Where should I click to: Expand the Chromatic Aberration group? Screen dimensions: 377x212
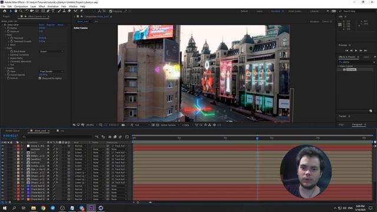tap(9, 61)
